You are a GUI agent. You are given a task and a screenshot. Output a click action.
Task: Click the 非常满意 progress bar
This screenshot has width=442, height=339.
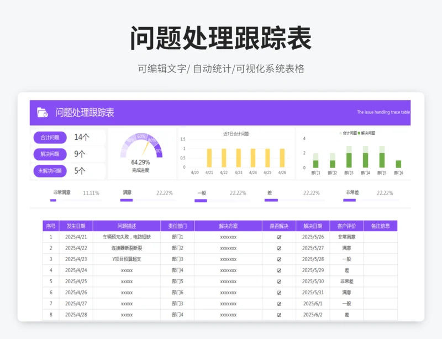(x=76, y=200)
